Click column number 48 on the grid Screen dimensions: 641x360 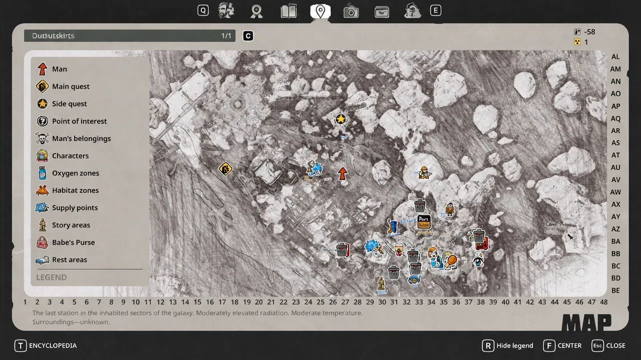603,302
